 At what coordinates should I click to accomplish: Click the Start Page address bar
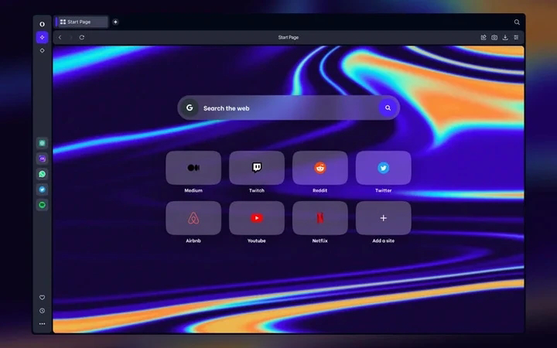(288, 37)
